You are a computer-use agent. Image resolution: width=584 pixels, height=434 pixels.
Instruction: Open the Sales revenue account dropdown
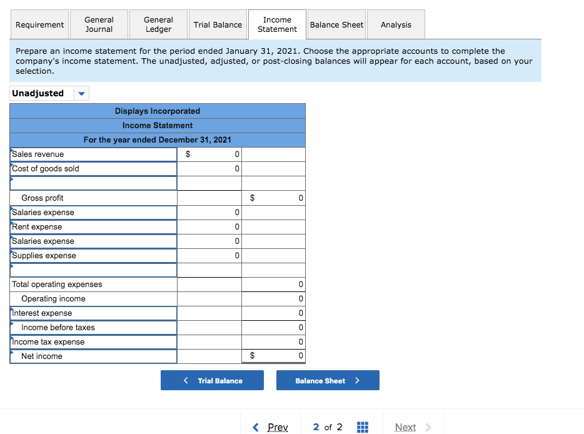94,154
